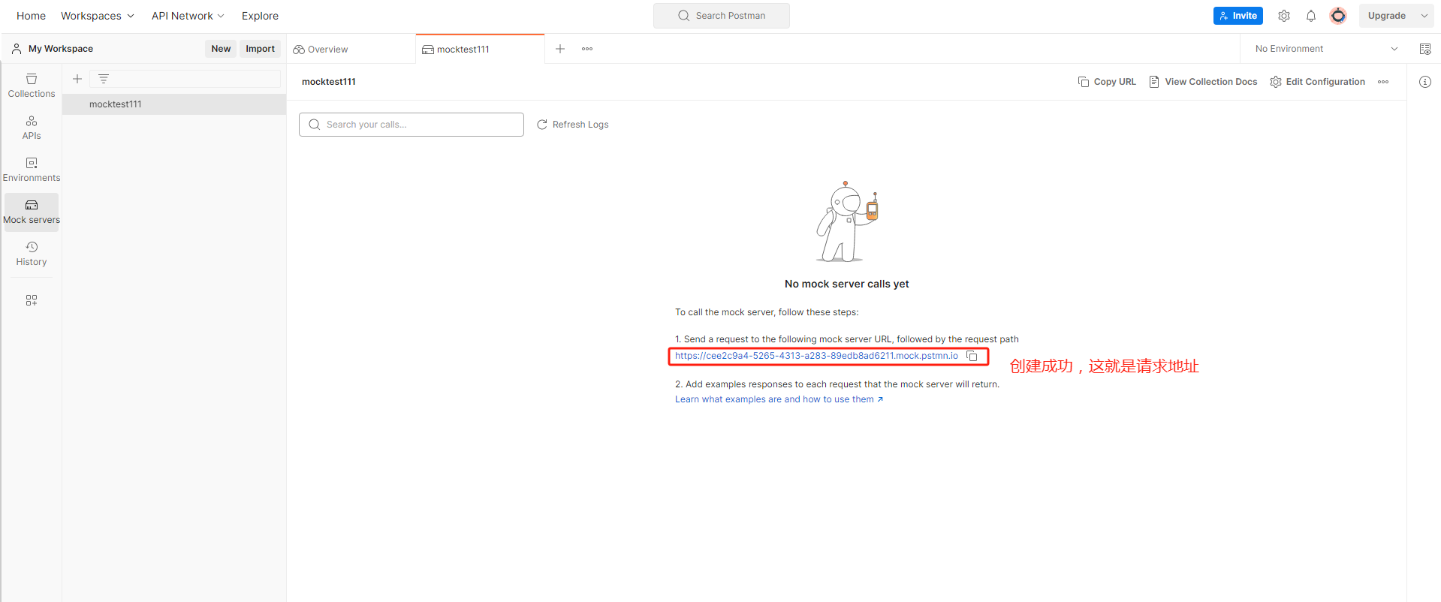Click the Invite button
Image resolution: width=1441 pixels, height=602 pixels.
1238,16
